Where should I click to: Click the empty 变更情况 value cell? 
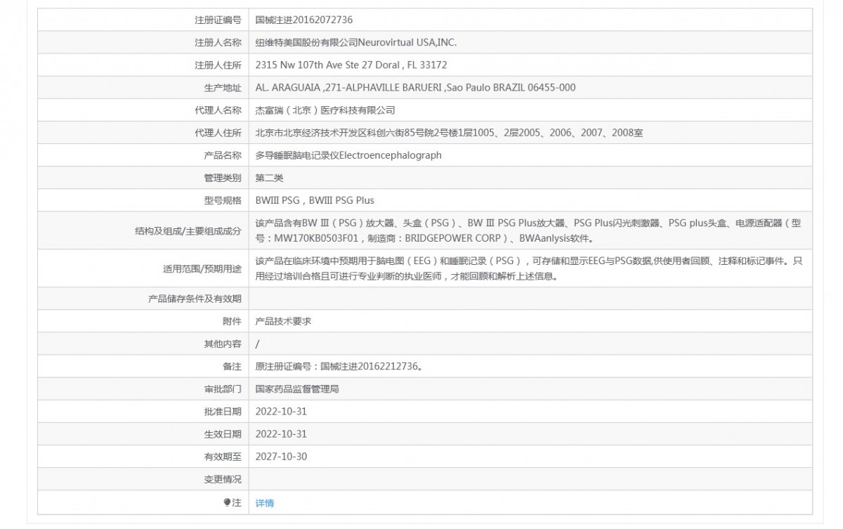tap(530, 479)
